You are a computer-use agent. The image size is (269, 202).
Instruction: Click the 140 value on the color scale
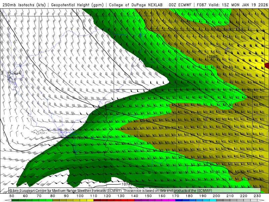click(135, 196)
